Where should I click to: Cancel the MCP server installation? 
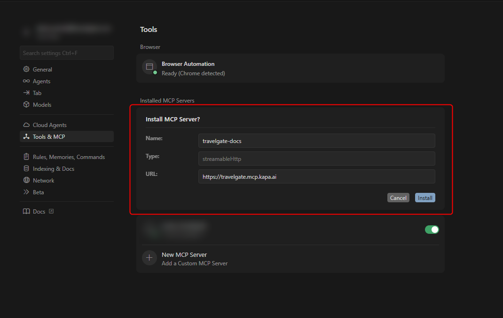pyautogui.click(x=398, y=198)
